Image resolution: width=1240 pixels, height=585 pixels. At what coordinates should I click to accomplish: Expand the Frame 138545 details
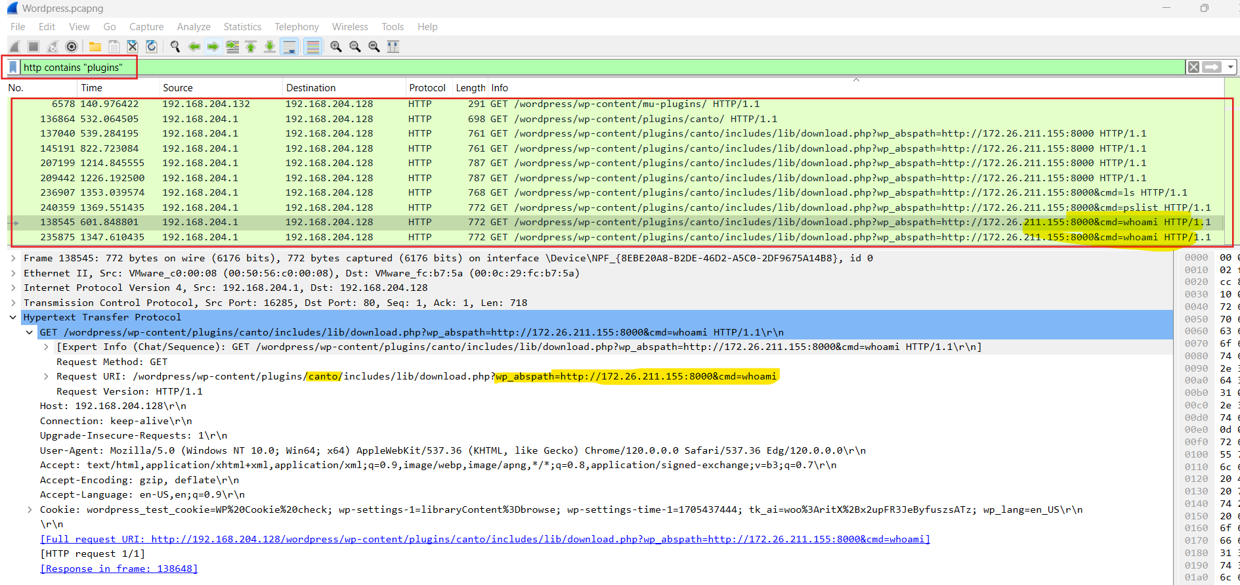13,259
